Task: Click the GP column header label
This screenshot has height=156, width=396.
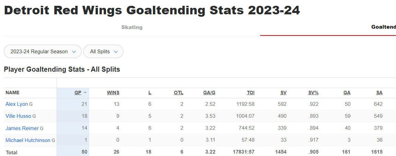Action: click(78, 93)
